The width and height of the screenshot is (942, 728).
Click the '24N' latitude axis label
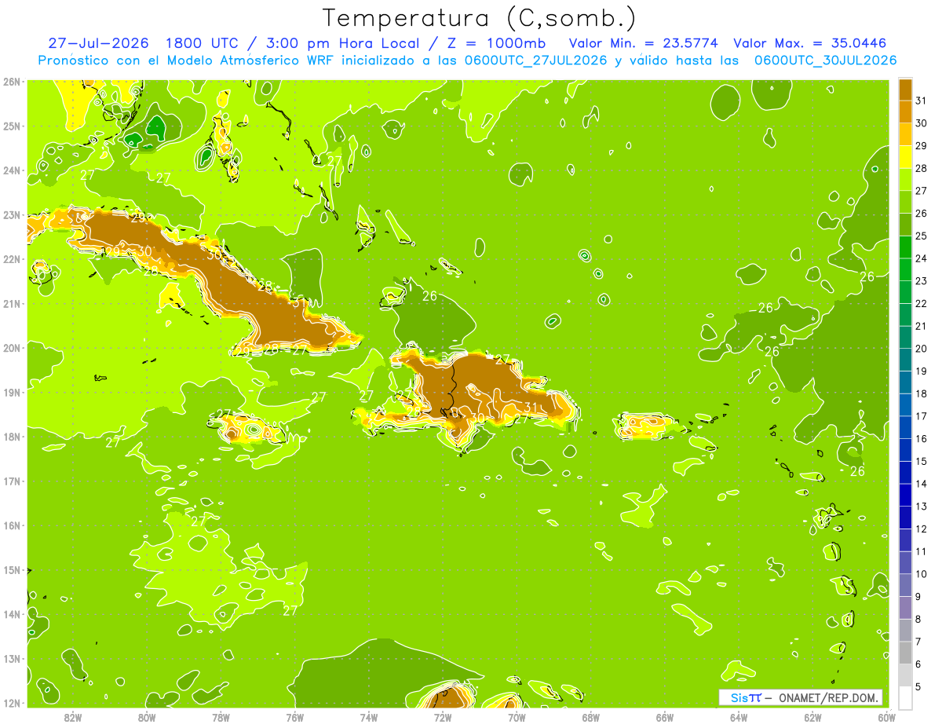tap(12, 170)
